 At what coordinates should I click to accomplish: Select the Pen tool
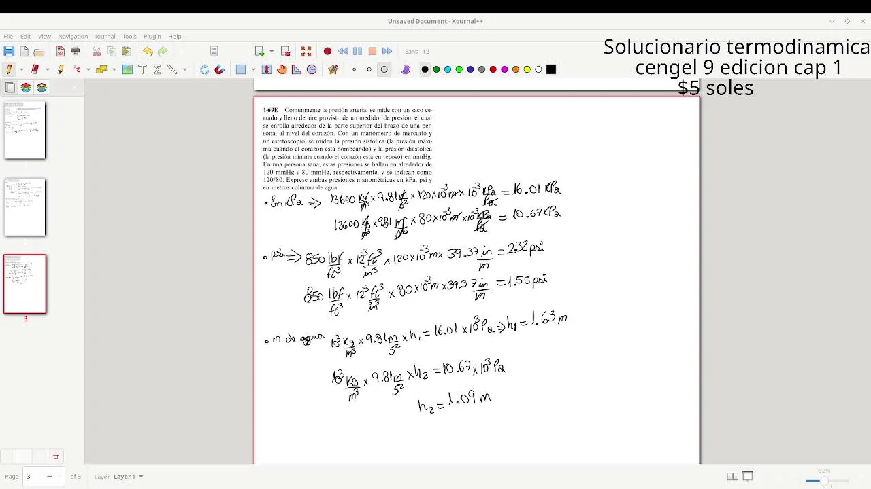pos(9,69)
